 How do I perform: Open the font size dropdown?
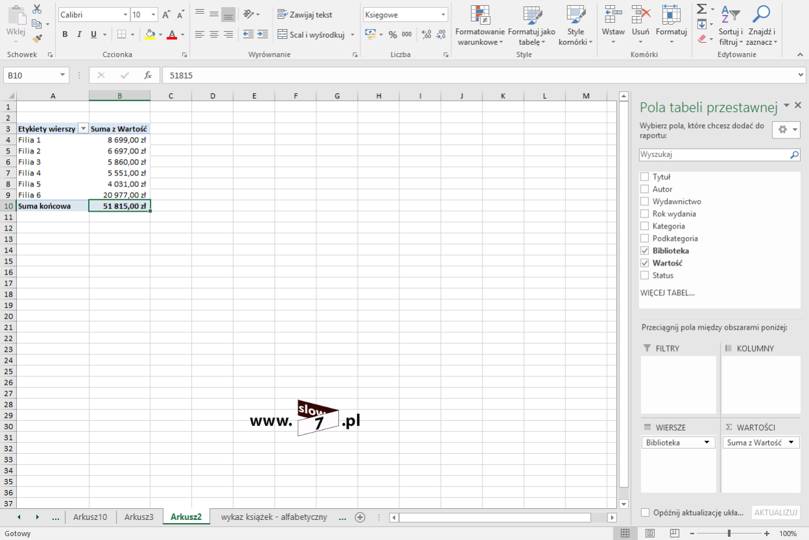coord(154,14)
